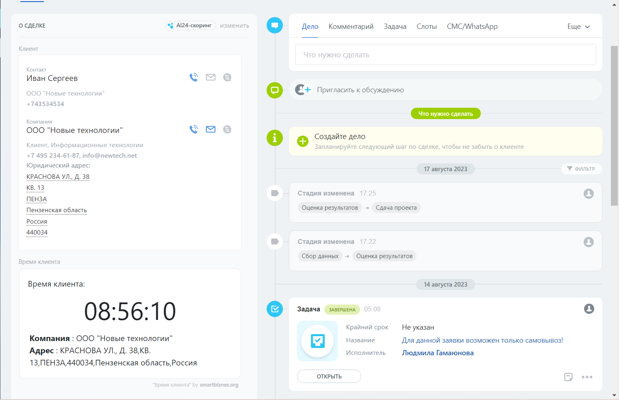Open the Задача tab
This screenshot has height=400, width=619.
click(x=395, y=26)
